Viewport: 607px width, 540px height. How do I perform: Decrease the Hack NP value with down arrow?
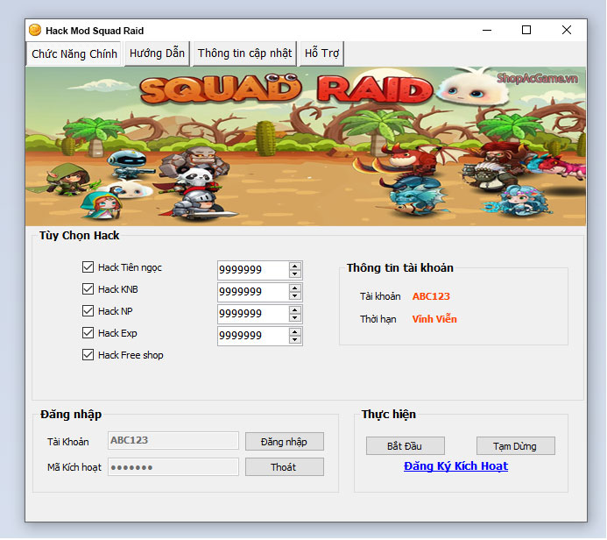(295, 317)
